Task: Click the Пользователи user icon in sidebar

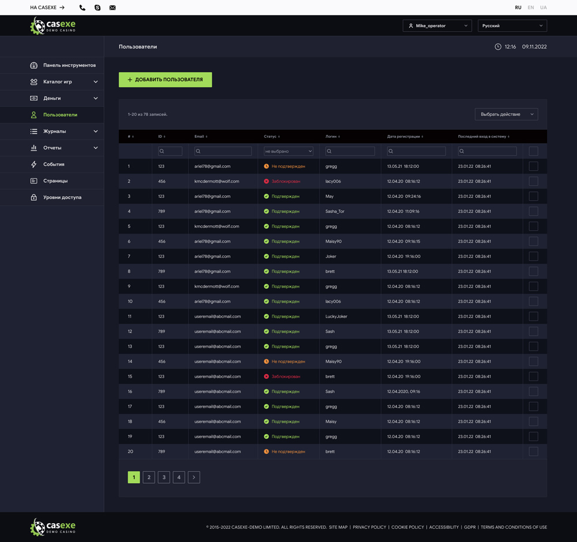Action: [x=34, y=115]
